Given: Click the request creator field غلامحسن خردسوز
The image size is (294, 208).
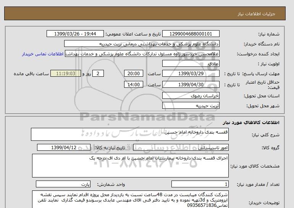Looking at the screenshot, I should [x=142, y=53].
